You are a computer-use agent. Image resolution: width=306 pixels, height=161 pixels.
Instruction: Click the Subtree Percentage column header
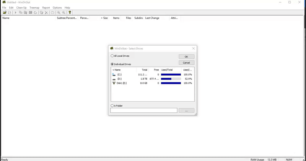67,18
